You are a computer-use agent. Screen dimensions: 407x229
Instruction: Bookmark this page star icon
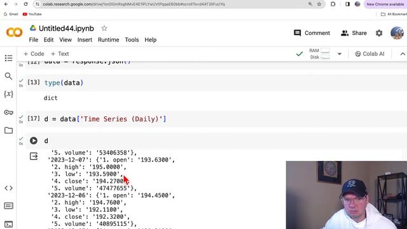(x=319, y=4)
